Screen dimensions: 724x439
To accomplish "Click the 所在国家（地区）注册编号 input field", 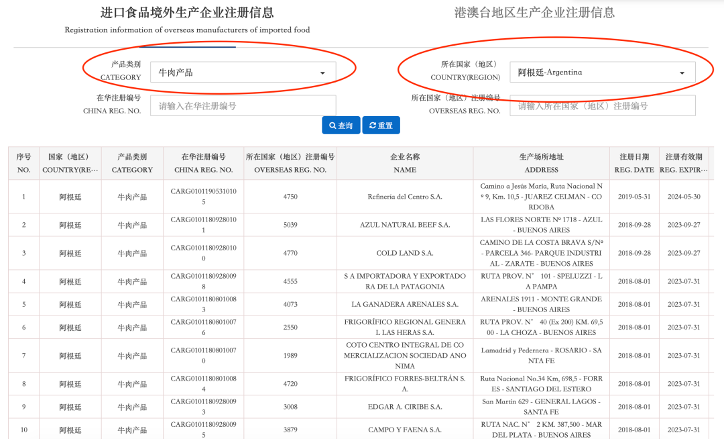I will tap(602, 105).
